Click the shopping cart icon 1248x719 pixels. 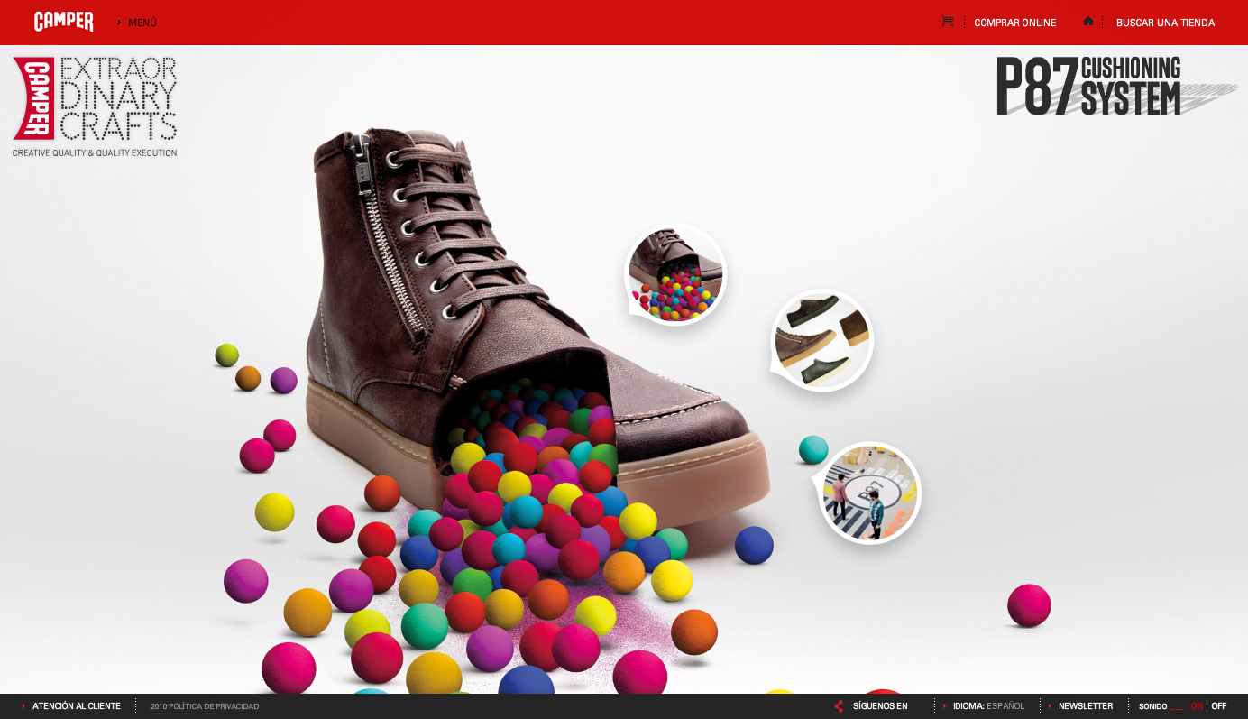point(947,22)
